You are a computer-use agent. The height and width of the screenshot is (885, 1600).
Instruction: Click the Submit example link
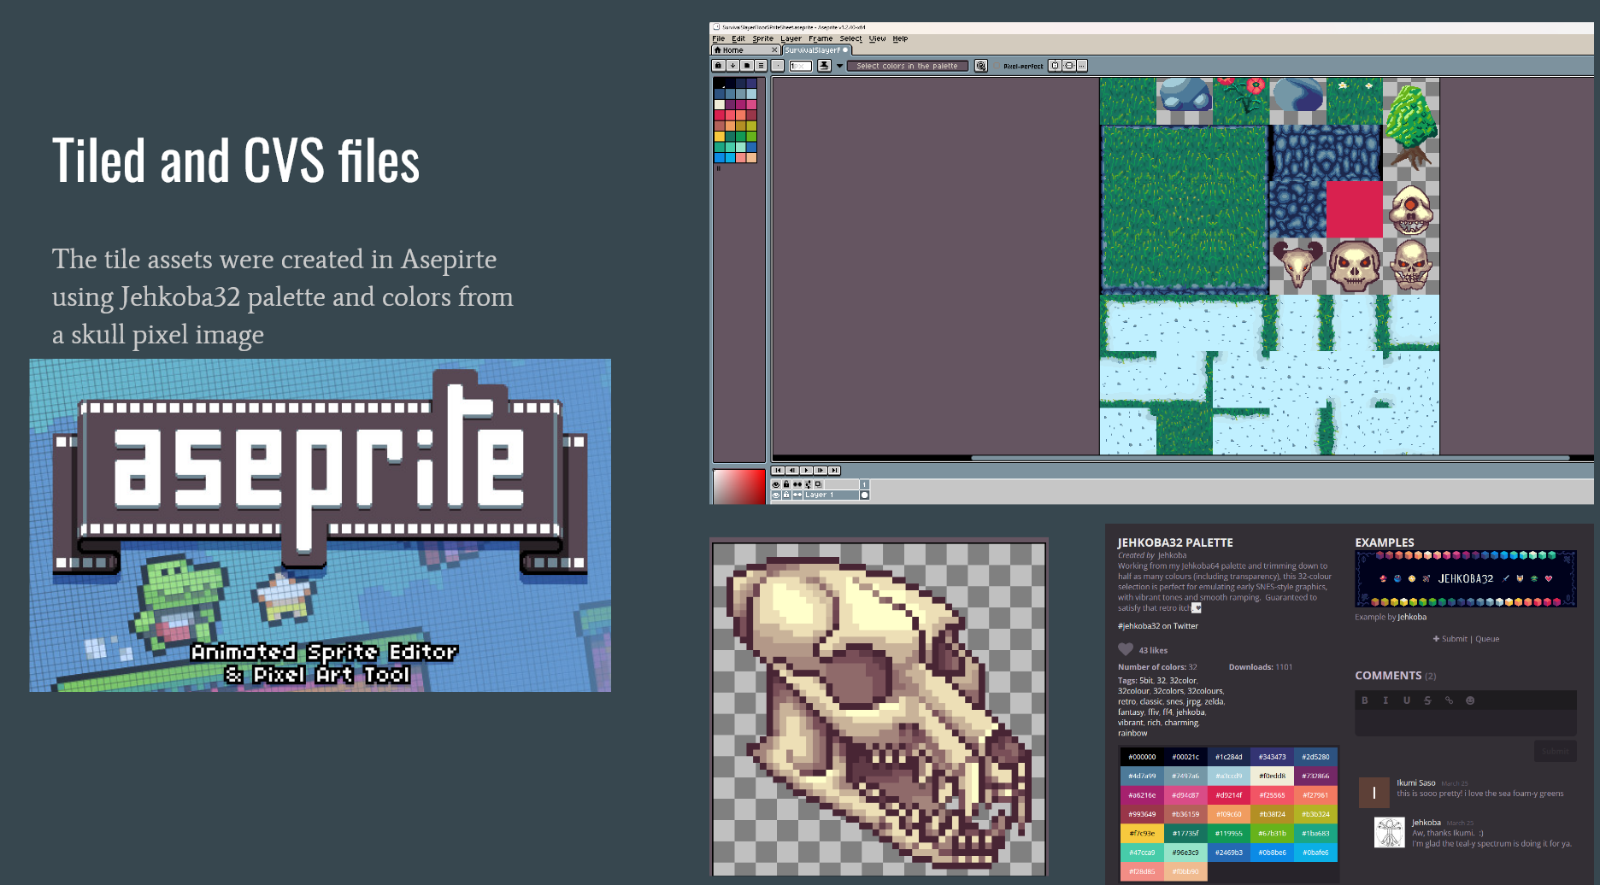click(x=1450, y=639)
